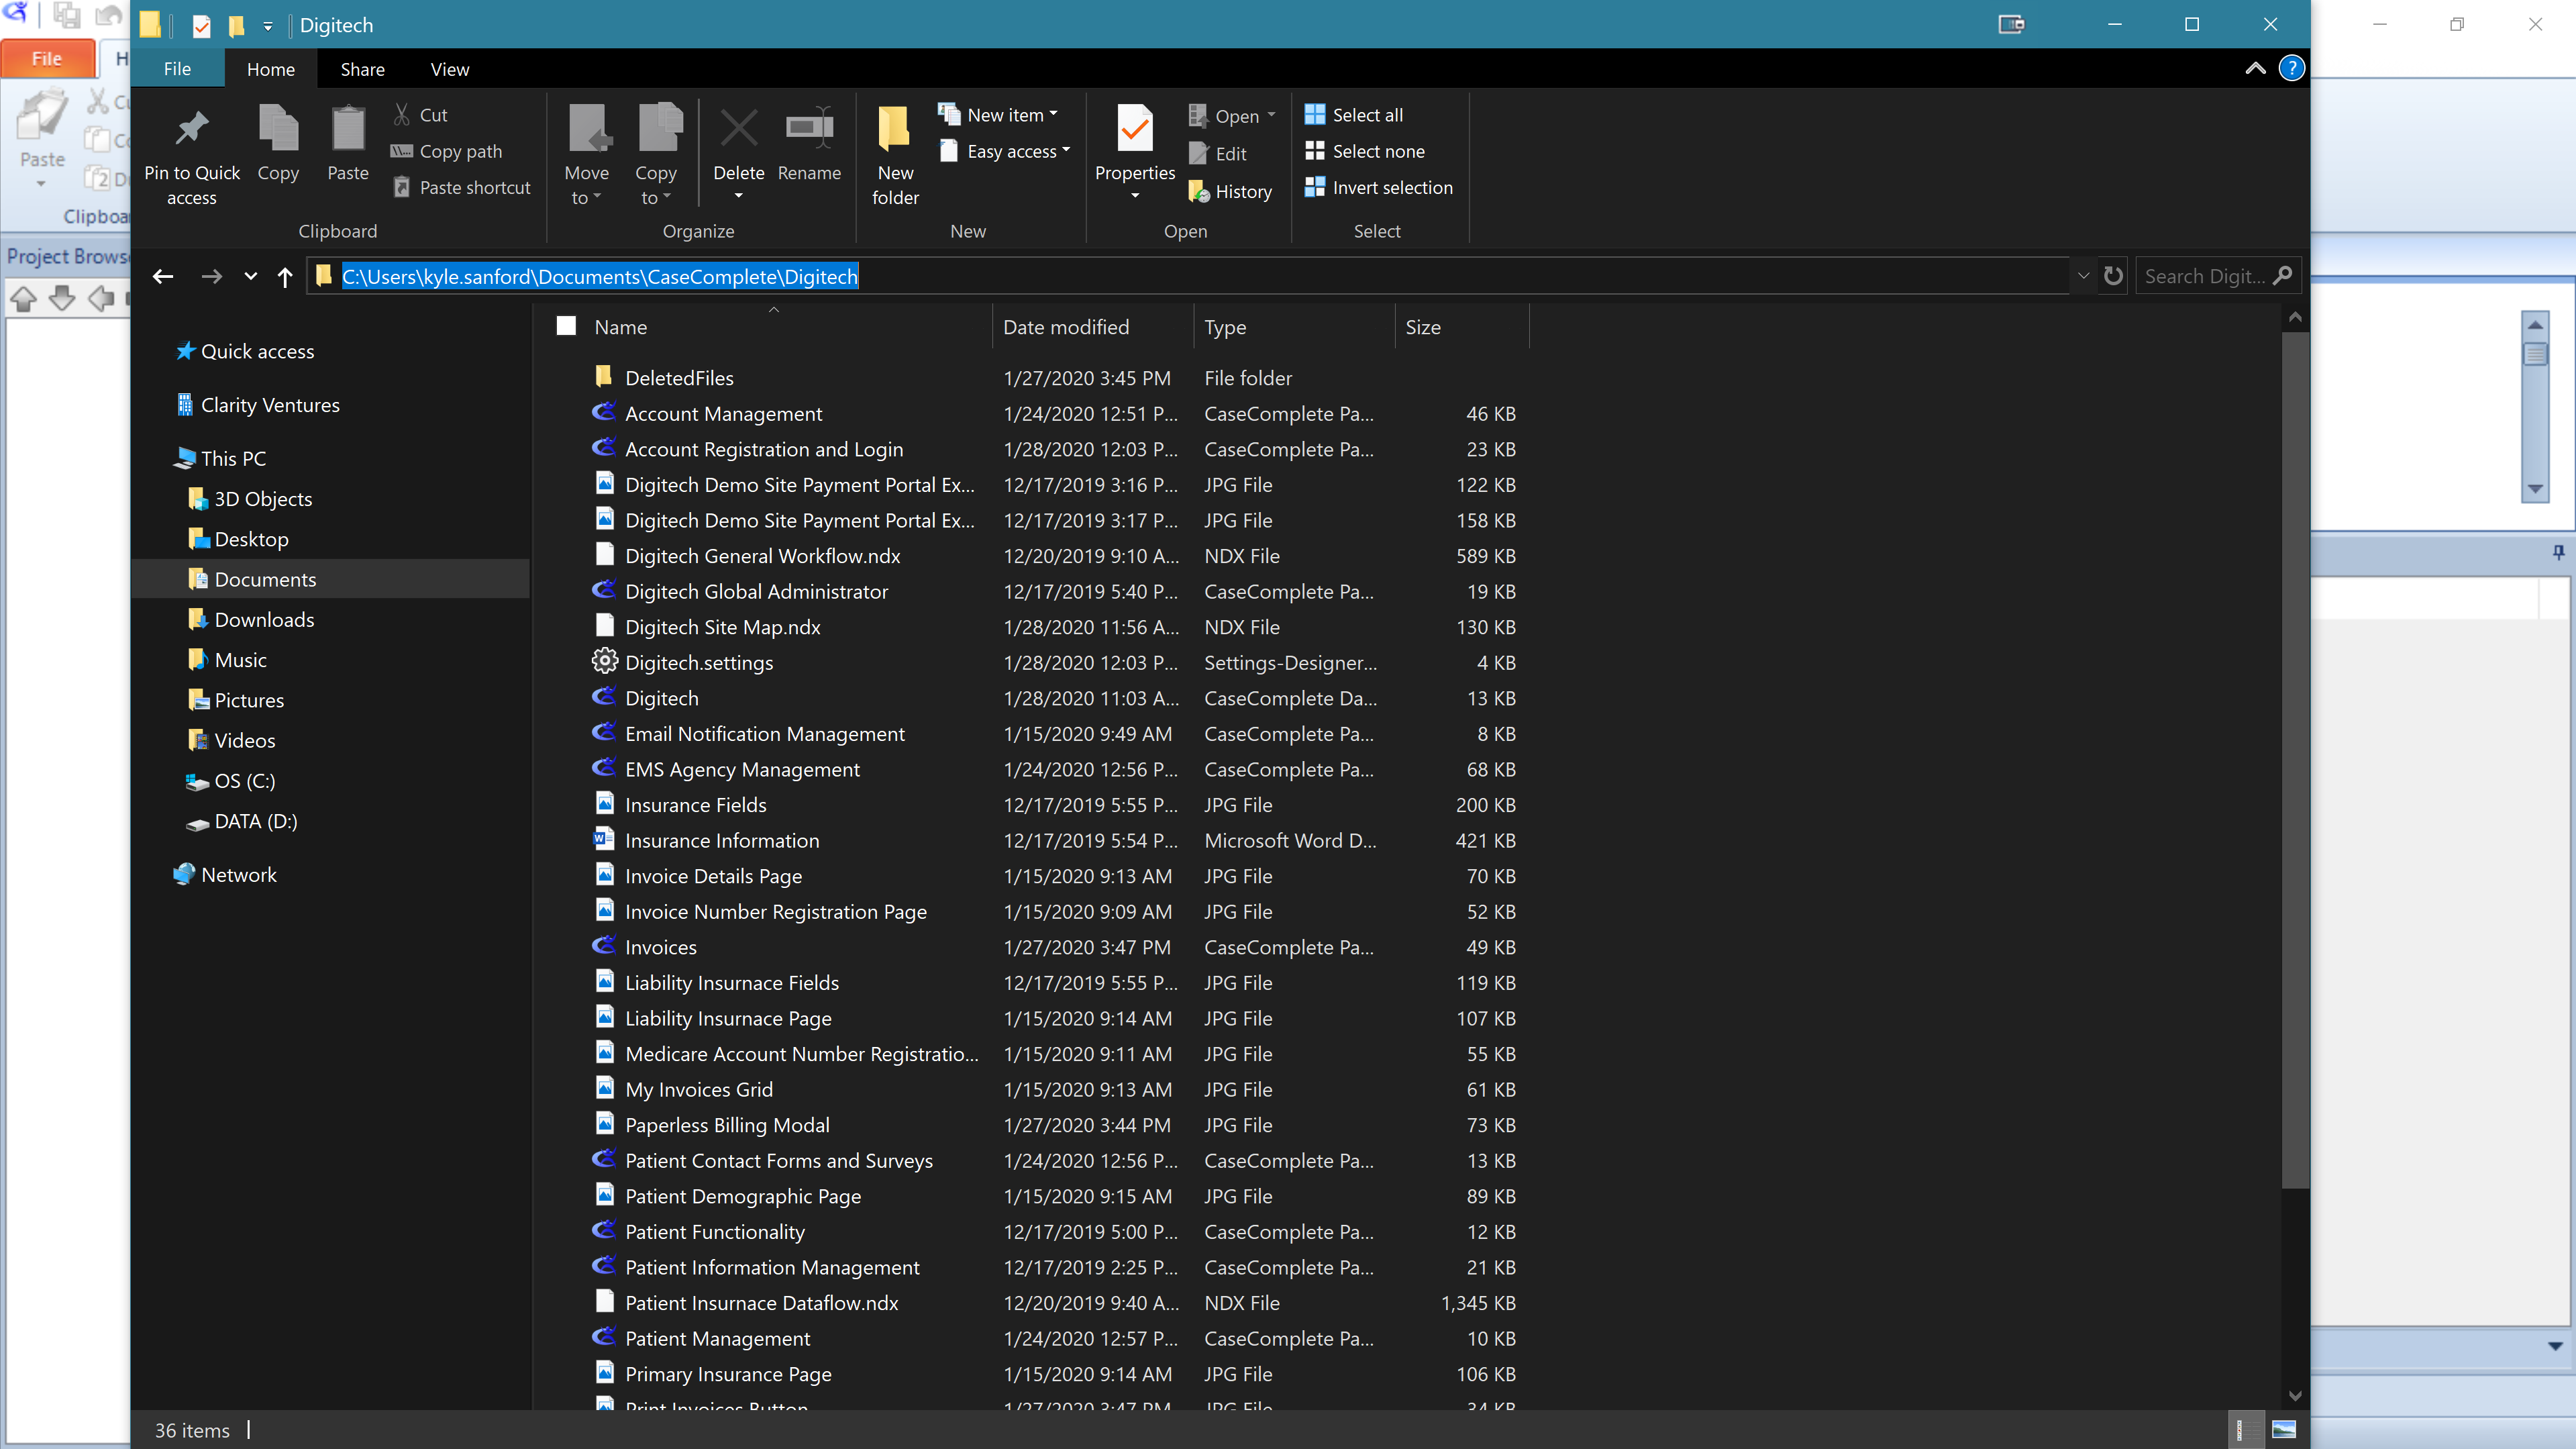
Task: Open the New item dropdown
Action: [x=998, y=115]
